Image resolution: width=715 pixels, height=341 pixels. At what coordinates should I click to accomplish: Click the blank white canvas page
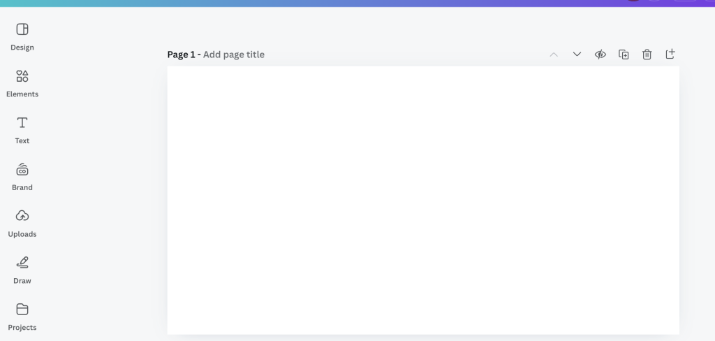[423, 200]
